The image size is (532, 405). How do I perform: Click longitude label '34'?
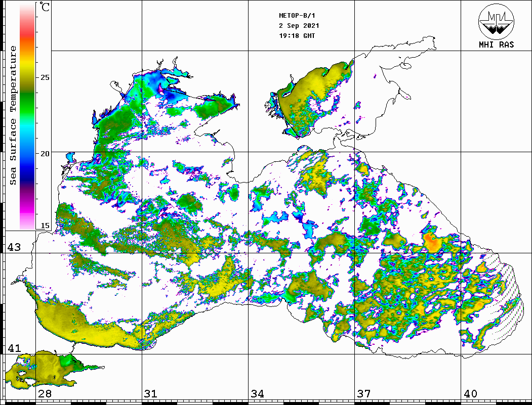tap(258, 394)
